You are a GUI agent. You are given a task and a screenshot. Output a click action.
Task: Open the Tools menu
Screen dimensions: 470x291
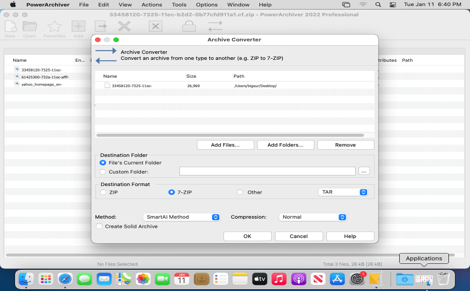pyautogui.click(x=179, y=5)
